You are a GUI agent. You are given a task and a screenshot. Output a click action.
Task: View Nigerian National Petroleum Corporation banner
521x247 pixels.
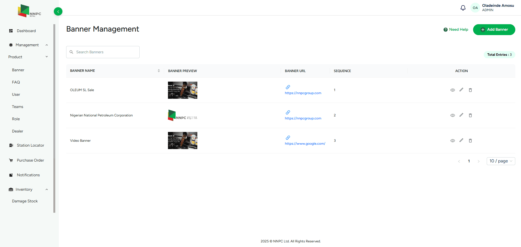coord(452,115)
